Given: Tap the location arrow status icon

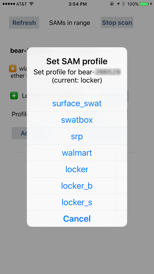Looking at the screenshot, I should coord(118,4).
